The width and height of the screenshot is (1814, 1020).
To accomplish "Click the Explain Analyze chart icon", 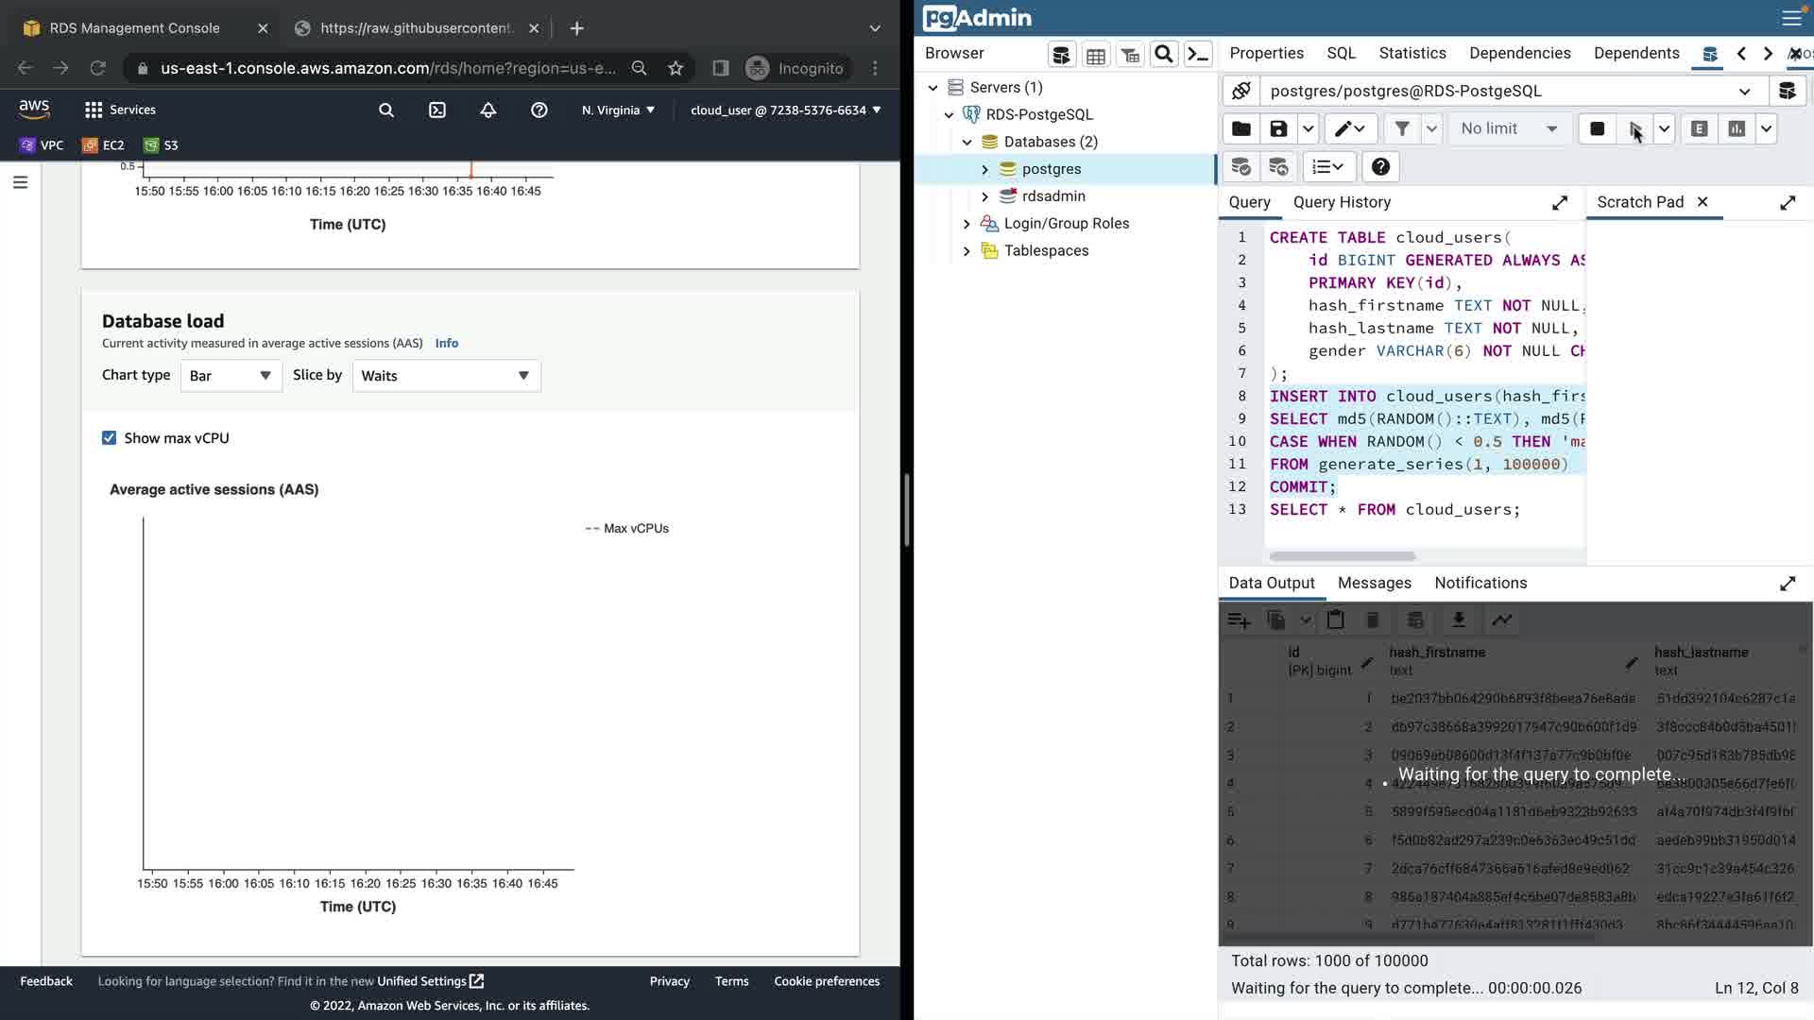I will (1737, 128).
